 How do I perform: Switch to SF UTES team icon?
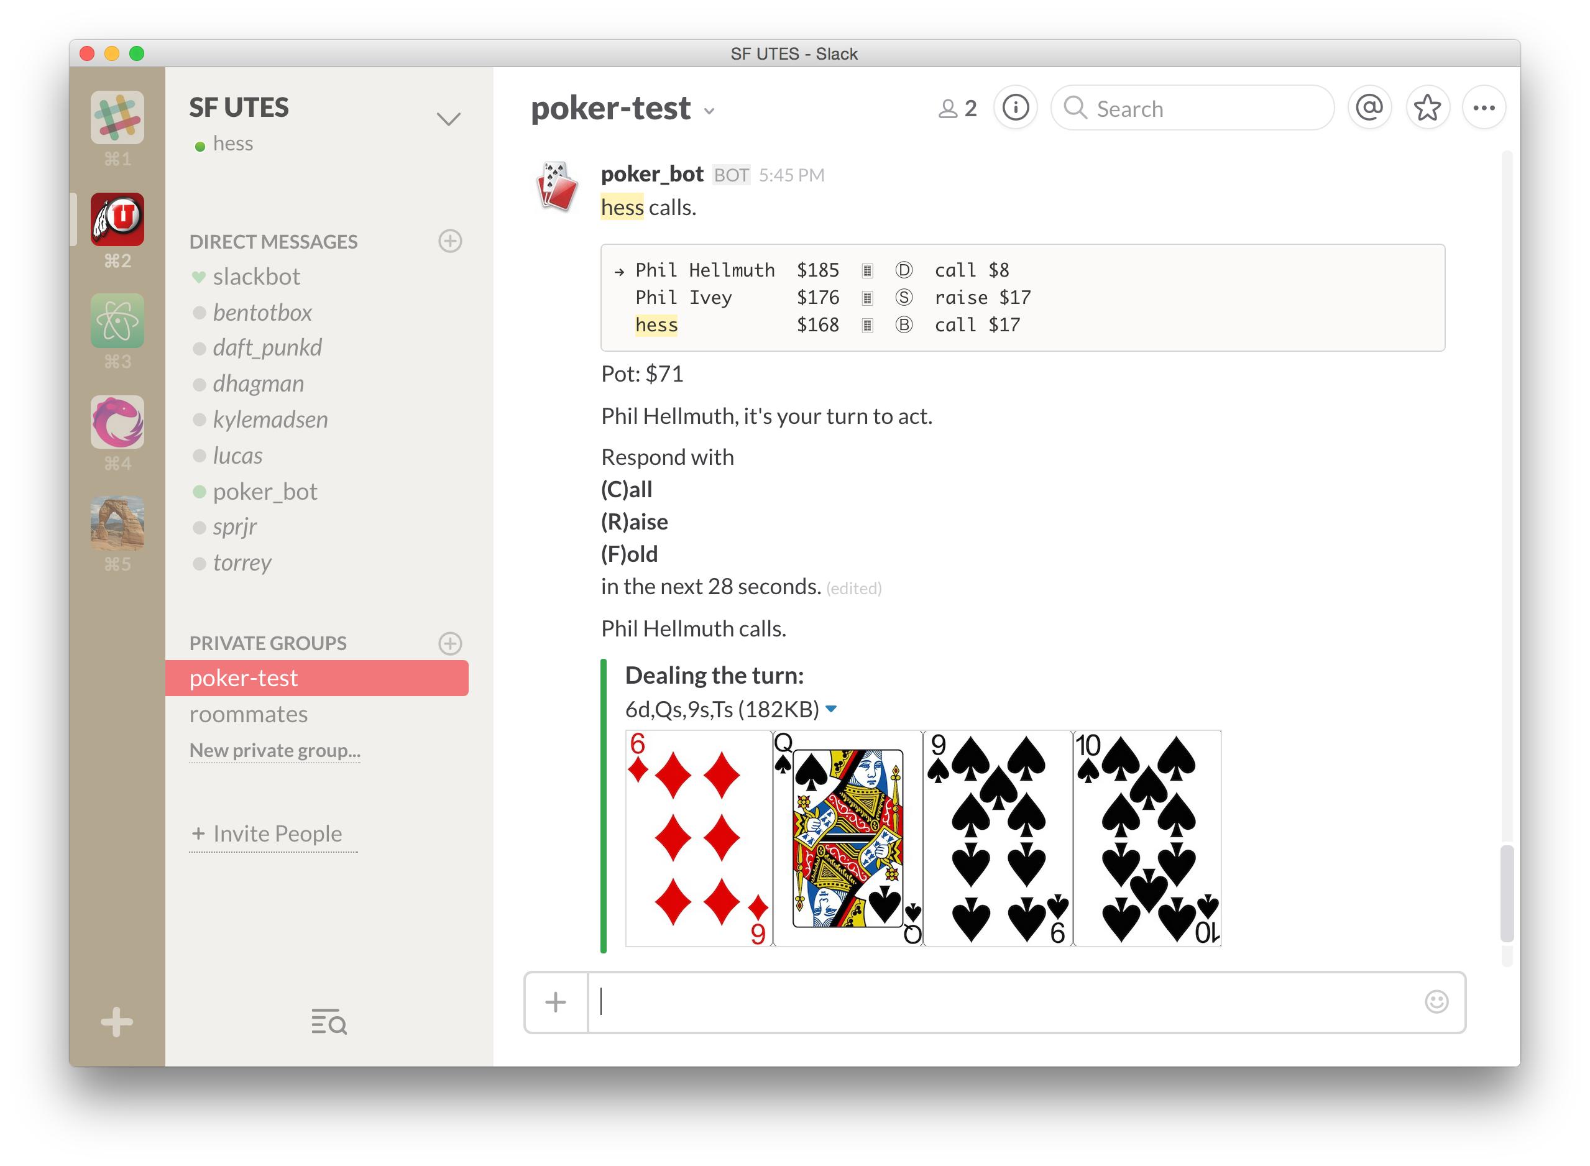coord(117,219)
